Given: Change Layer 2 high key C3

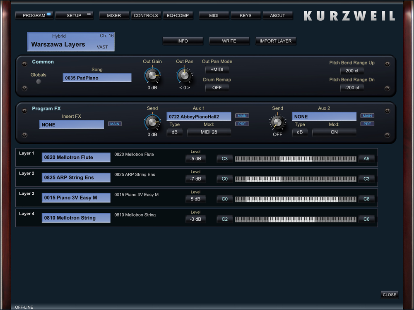Looking at the screenshot, I should tap(366, 179).
